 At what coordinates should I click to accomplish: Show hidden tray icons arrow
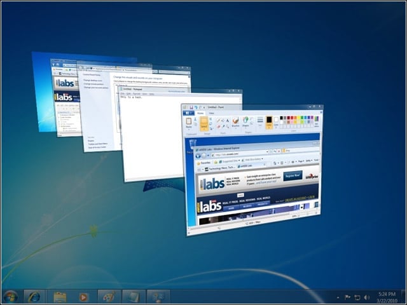(338, 297)
